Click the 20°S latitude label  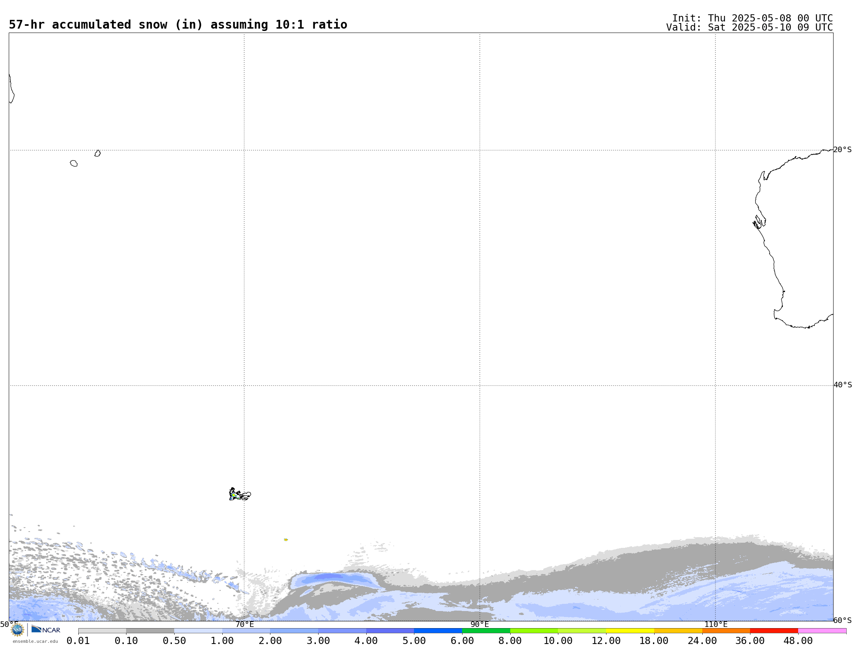click(x=842, y=150)
